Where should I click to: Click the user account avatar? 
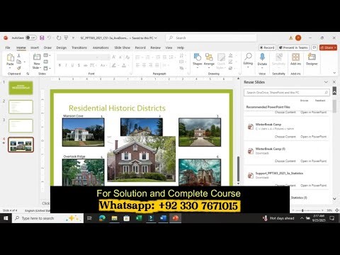(298, 38)
